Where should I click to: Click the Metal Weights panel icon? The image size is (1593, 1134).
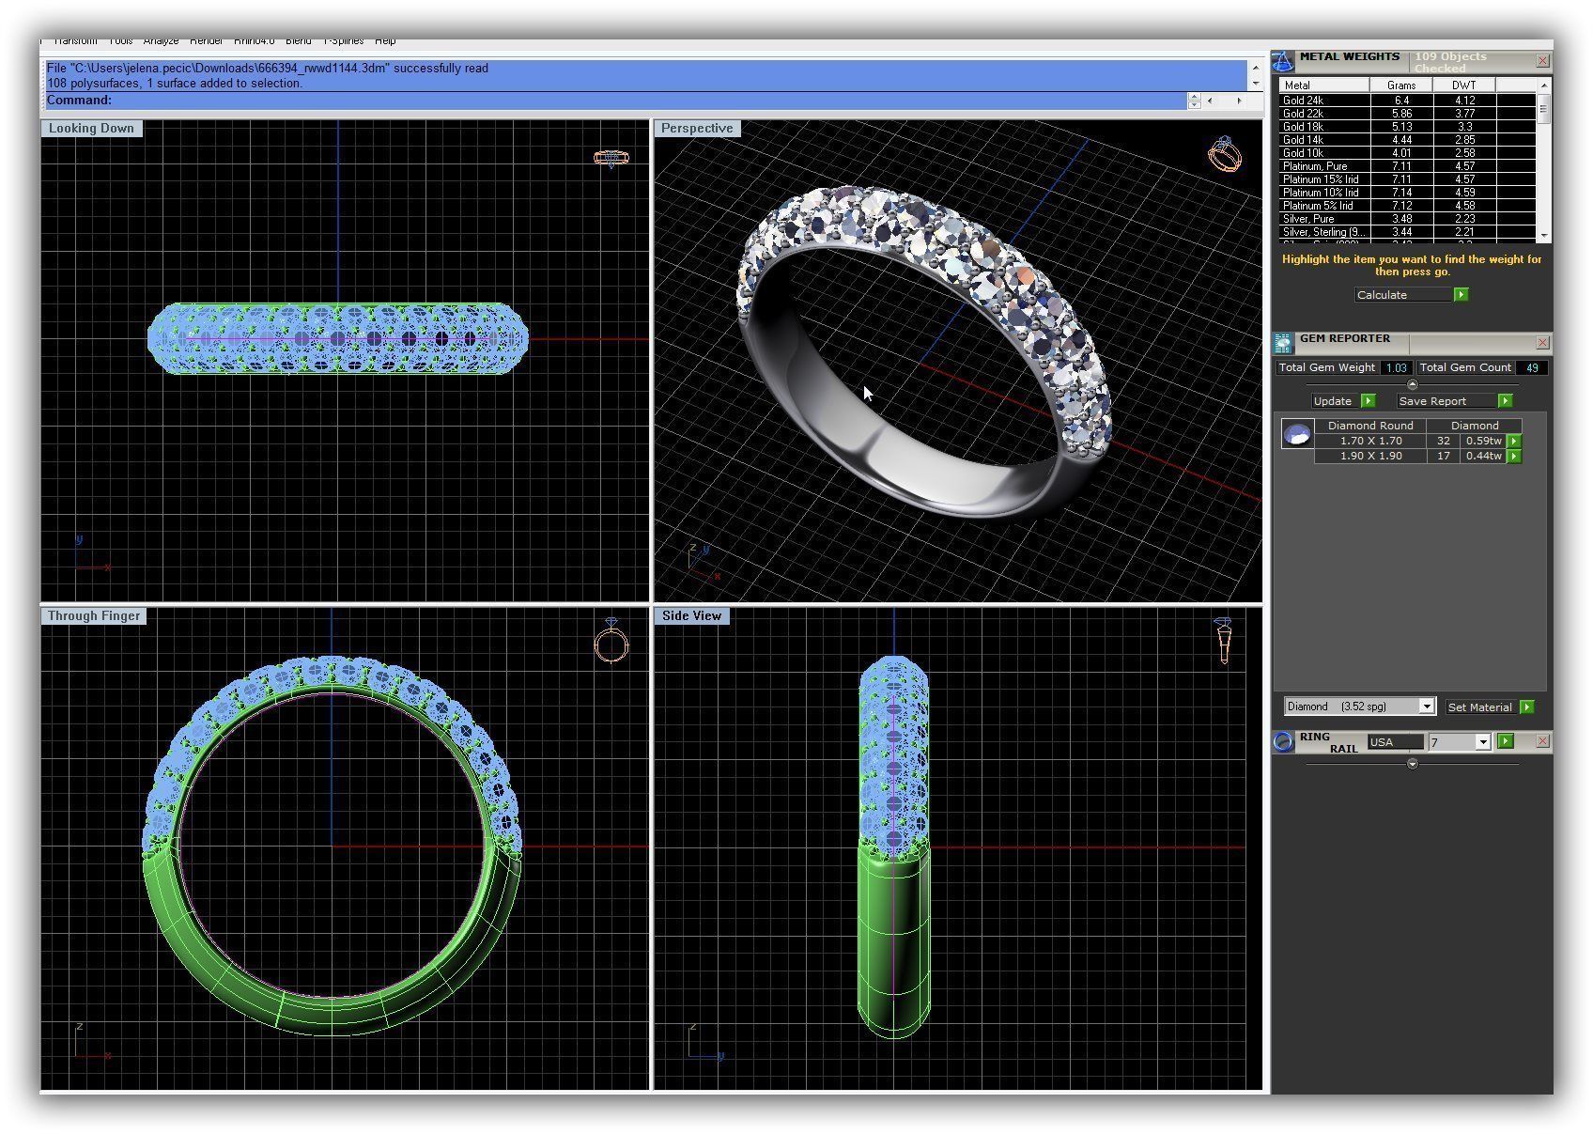(x=1282, y=62)
